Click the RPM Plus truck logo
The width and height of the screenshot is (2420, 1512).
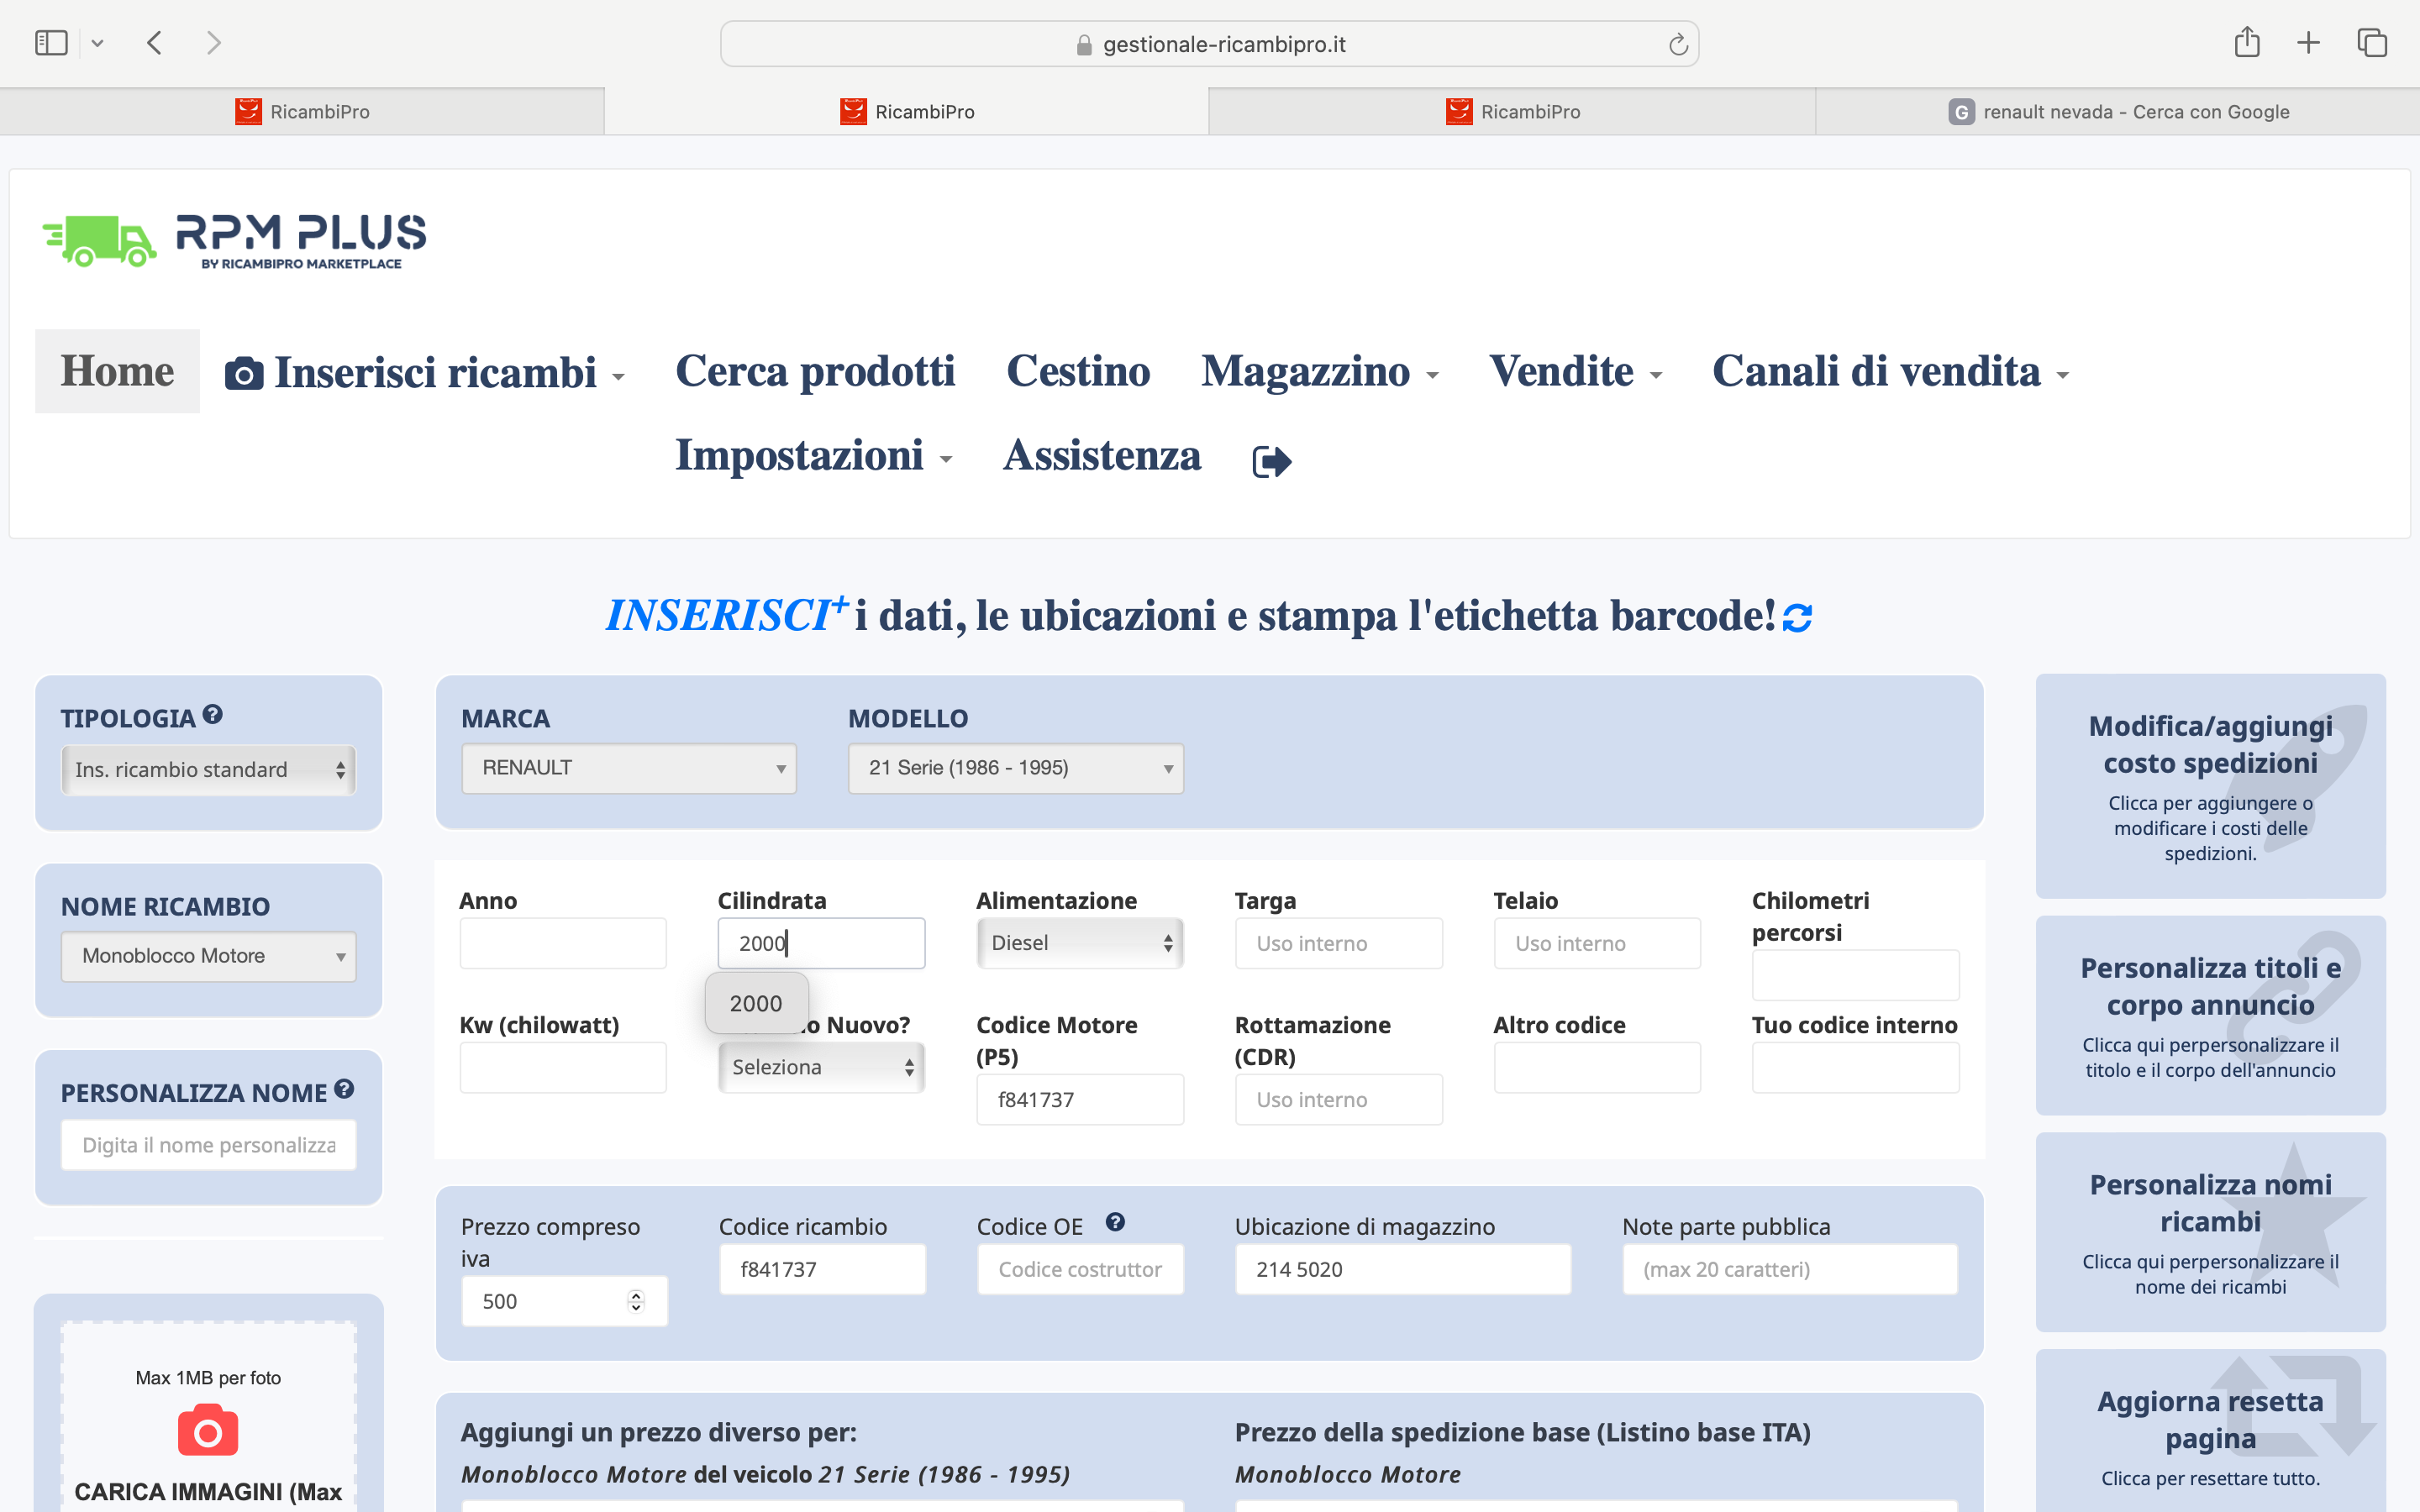pos(234,241)
